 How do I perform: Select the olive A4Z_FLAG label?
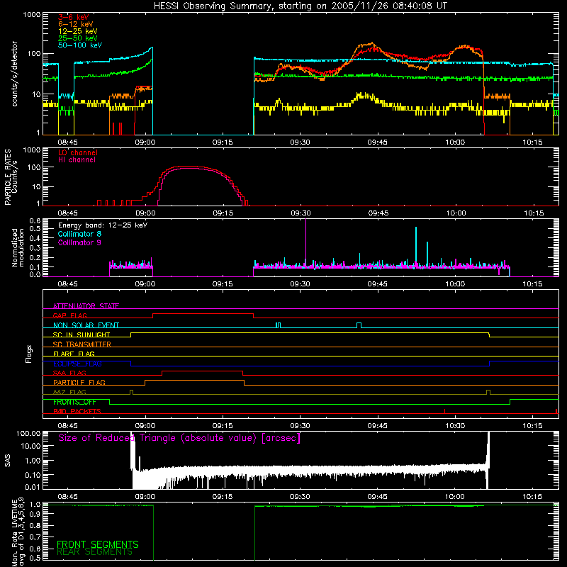[69, 392]
